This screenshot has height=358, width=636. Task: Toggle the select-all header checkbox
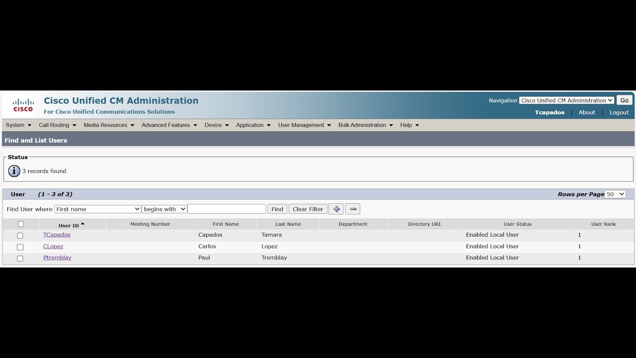pyautogui.click(x=21, y=224)
